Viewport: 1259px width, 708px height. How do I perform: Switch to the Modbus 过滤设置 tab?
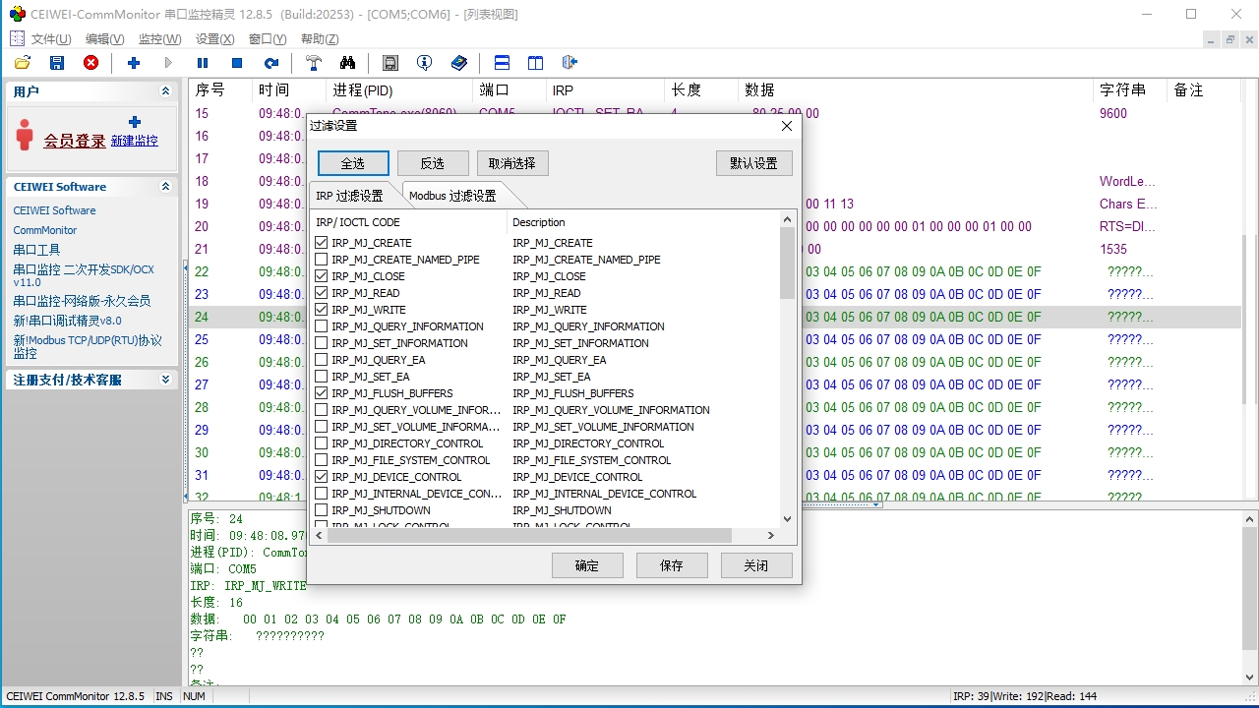click(452, 196)
